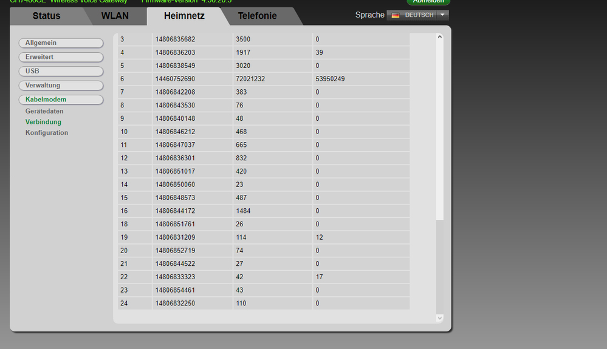Click the scrollbar up arrow
This screenshot has height=349, width=607.
coord(440,36)
